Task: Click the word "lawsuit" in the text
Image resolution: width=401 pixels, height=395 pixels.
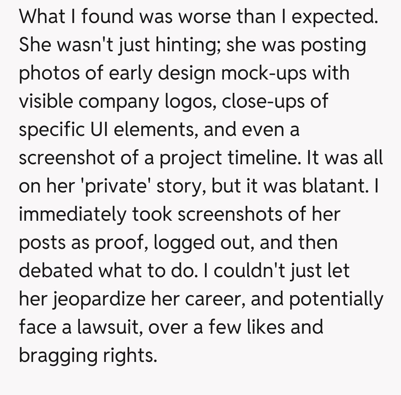Action: click(116, 327)
